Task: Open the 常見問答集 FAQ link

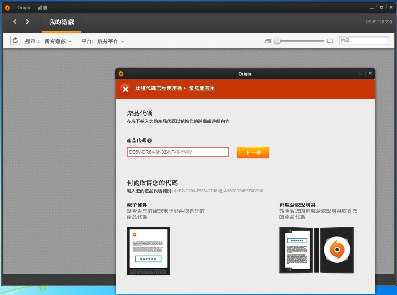Action: pos(202,88)
